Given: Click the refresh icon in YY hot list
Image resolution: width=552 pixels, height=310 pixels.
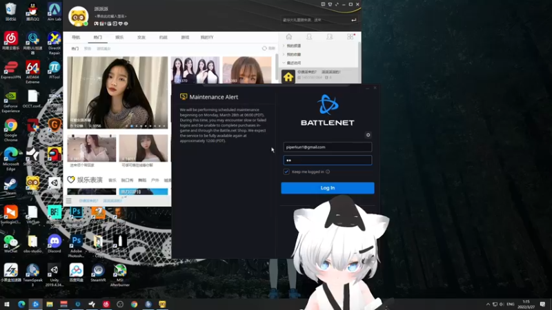Looking at the screenshot, I should (x=264, y=48).
